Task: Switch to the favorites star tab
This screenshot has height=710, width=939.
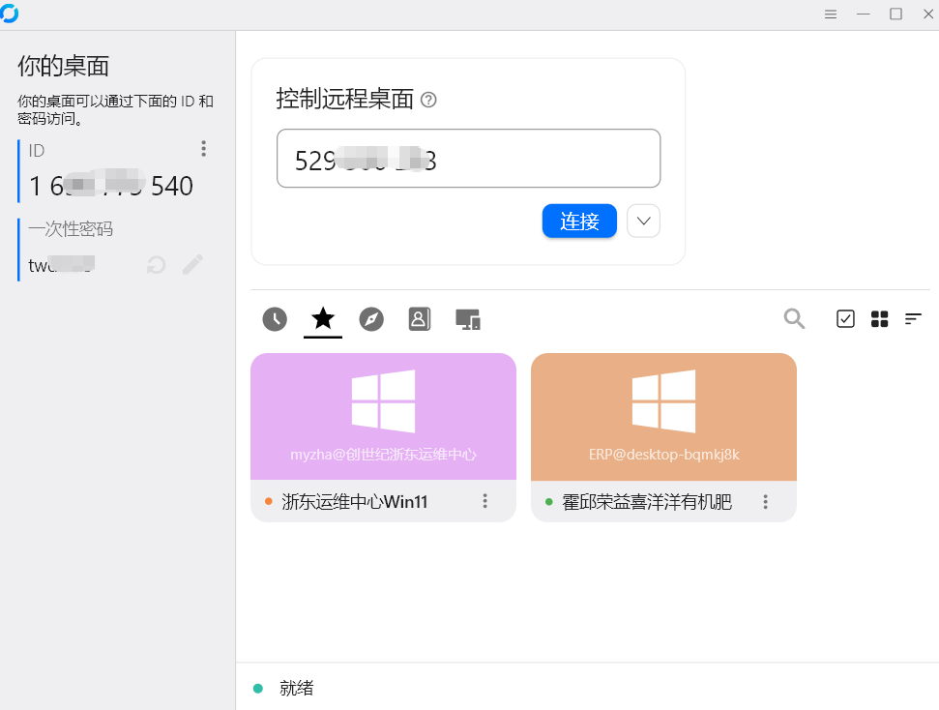Action: [322, 319]
